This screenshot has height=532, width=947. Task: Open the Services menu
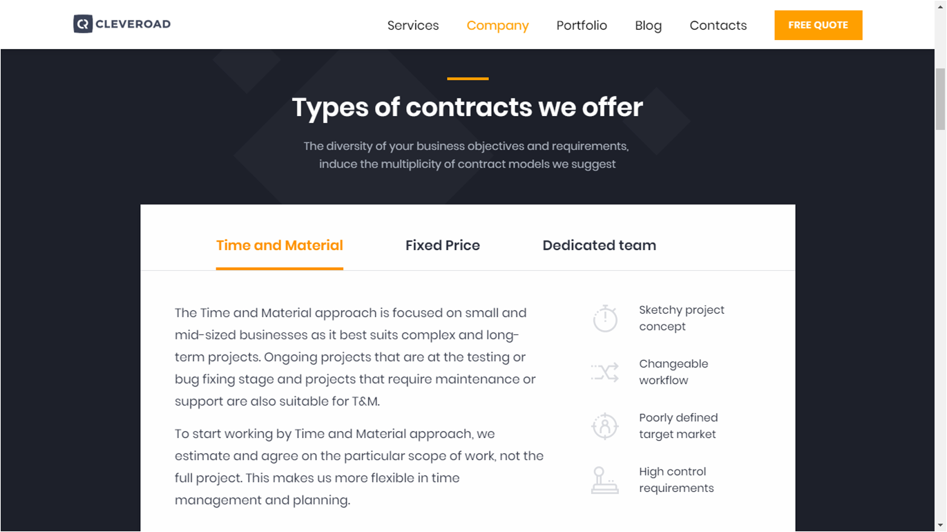(413, 26)
